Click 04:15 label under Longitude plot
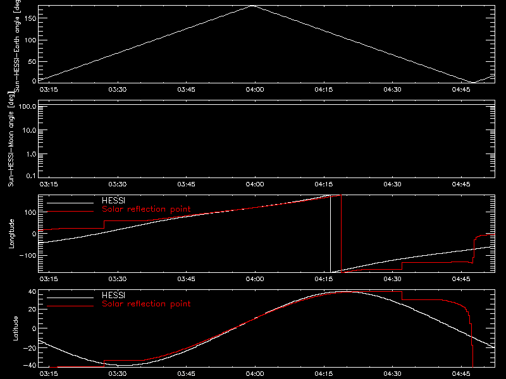Screen dimensions: 506x379 (x=324, y=279)
